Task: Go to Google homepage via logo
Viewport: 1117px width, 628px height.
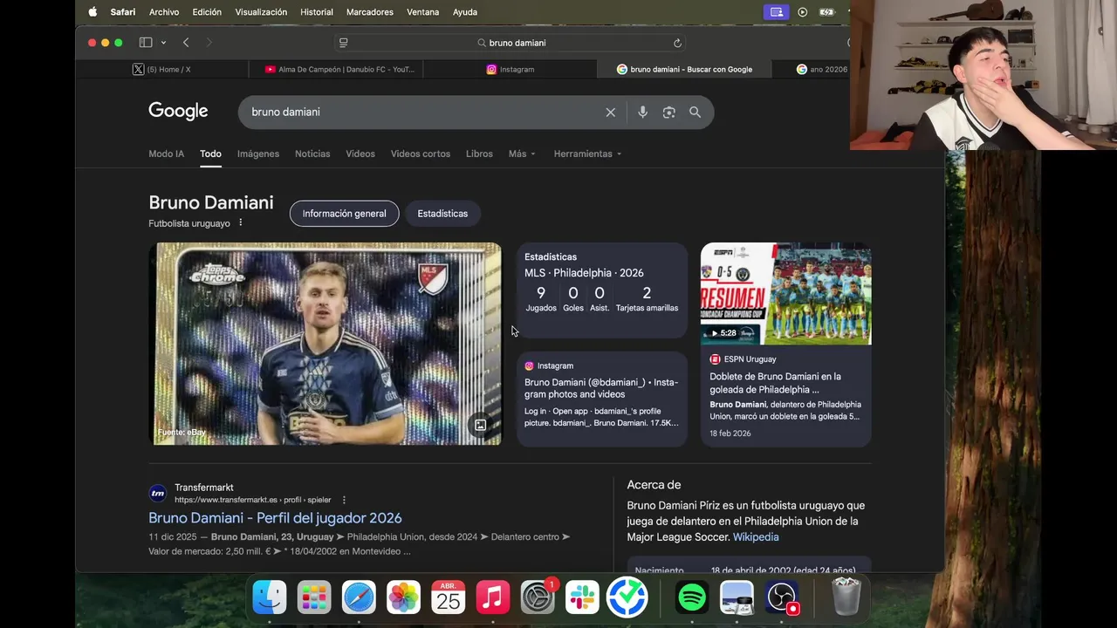Action: (178, 112)
